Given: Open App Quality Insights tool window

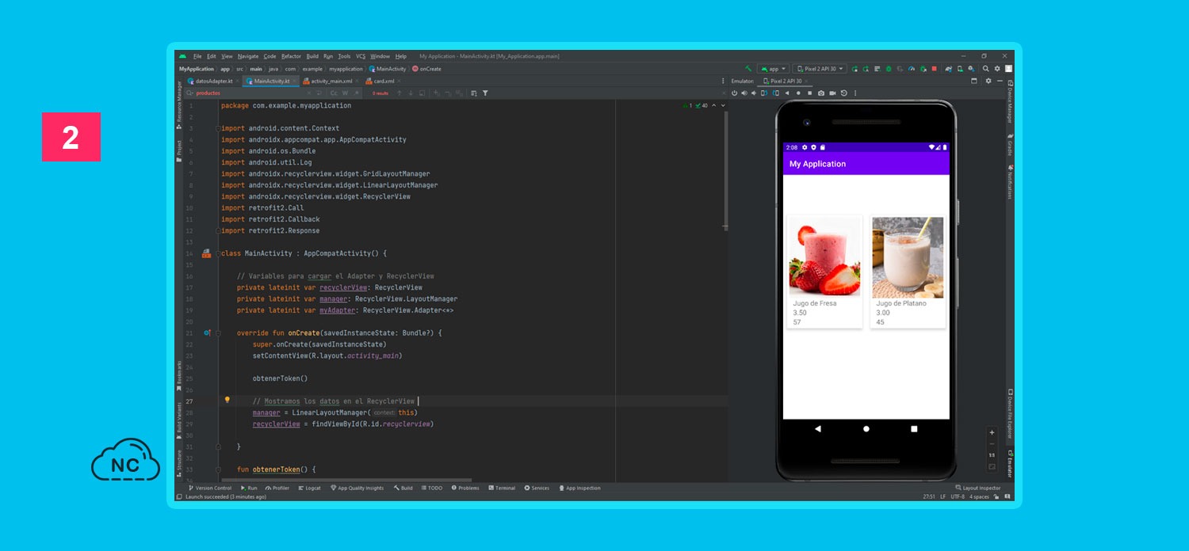Looking at the screenshot, I should pyautogui.click(x=357, y=488).
